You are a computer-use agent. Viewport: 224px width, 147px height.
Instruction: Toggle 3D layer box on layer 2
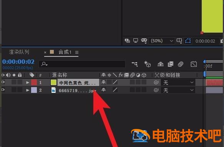(x=144, y=90)
